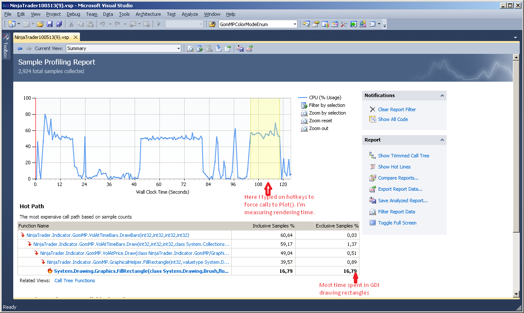Click the Open File folder icon

[40, 24]
